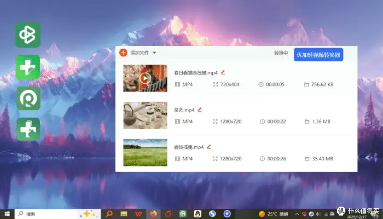This screenshot has width=383, height=219.
Task: Click the 优加蛙视频转换器 blue button
Action: (x=318, y=55)
